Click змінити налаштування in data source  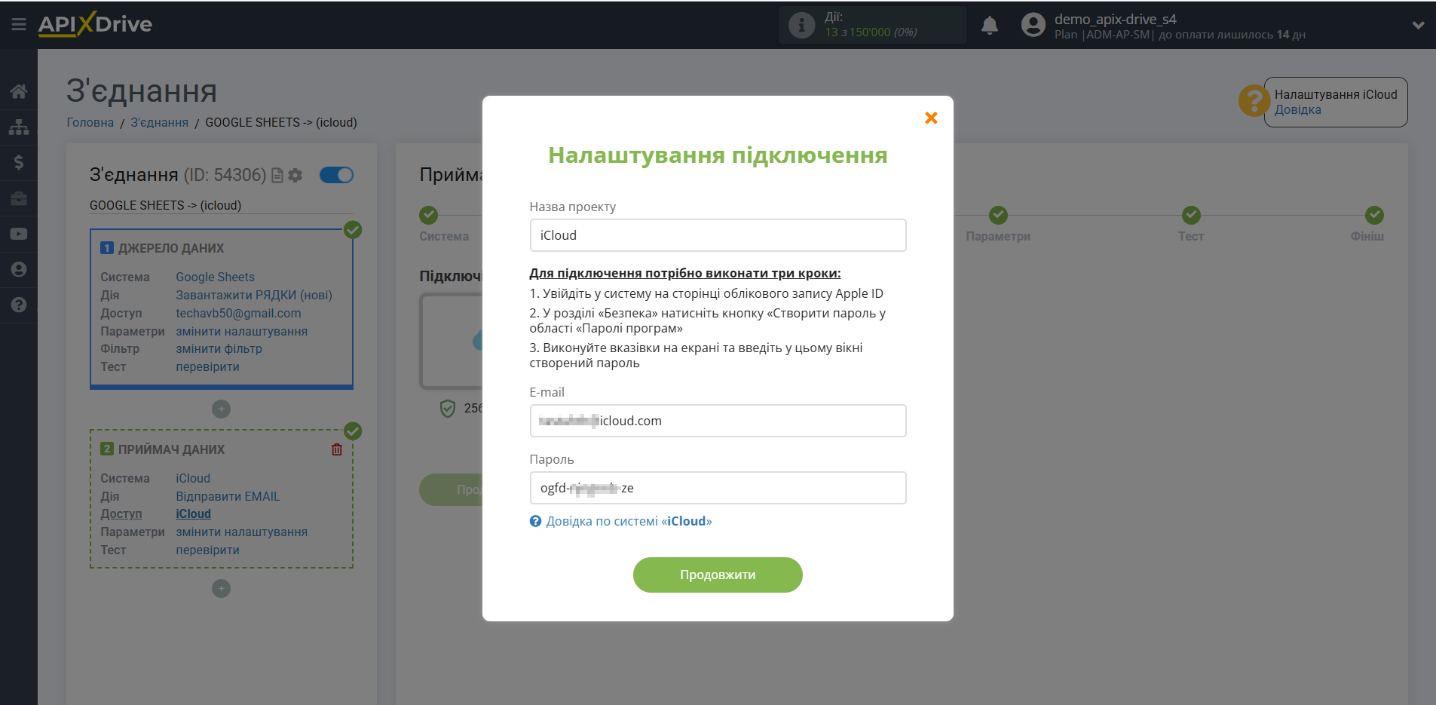pos(241,331)
